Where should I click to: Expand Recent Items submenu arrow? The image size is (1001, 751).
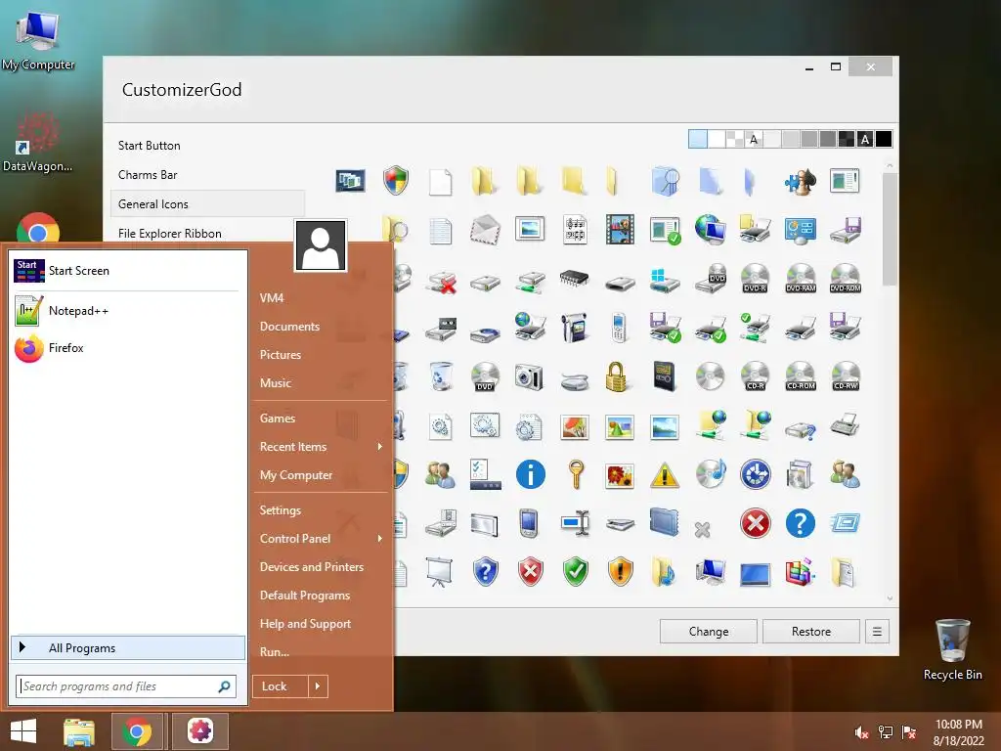click(380, 446)
